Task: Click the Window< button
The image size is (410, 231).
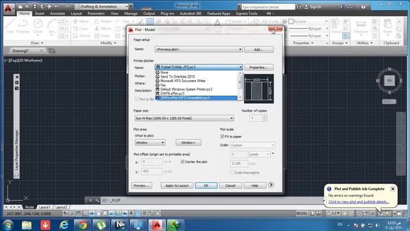Action: coord(188,142)
